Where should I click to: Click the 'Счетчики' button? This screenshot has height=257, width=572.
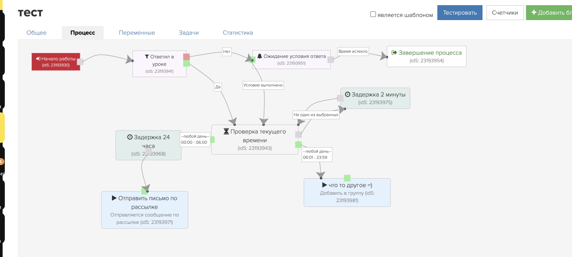coord(504,13)
